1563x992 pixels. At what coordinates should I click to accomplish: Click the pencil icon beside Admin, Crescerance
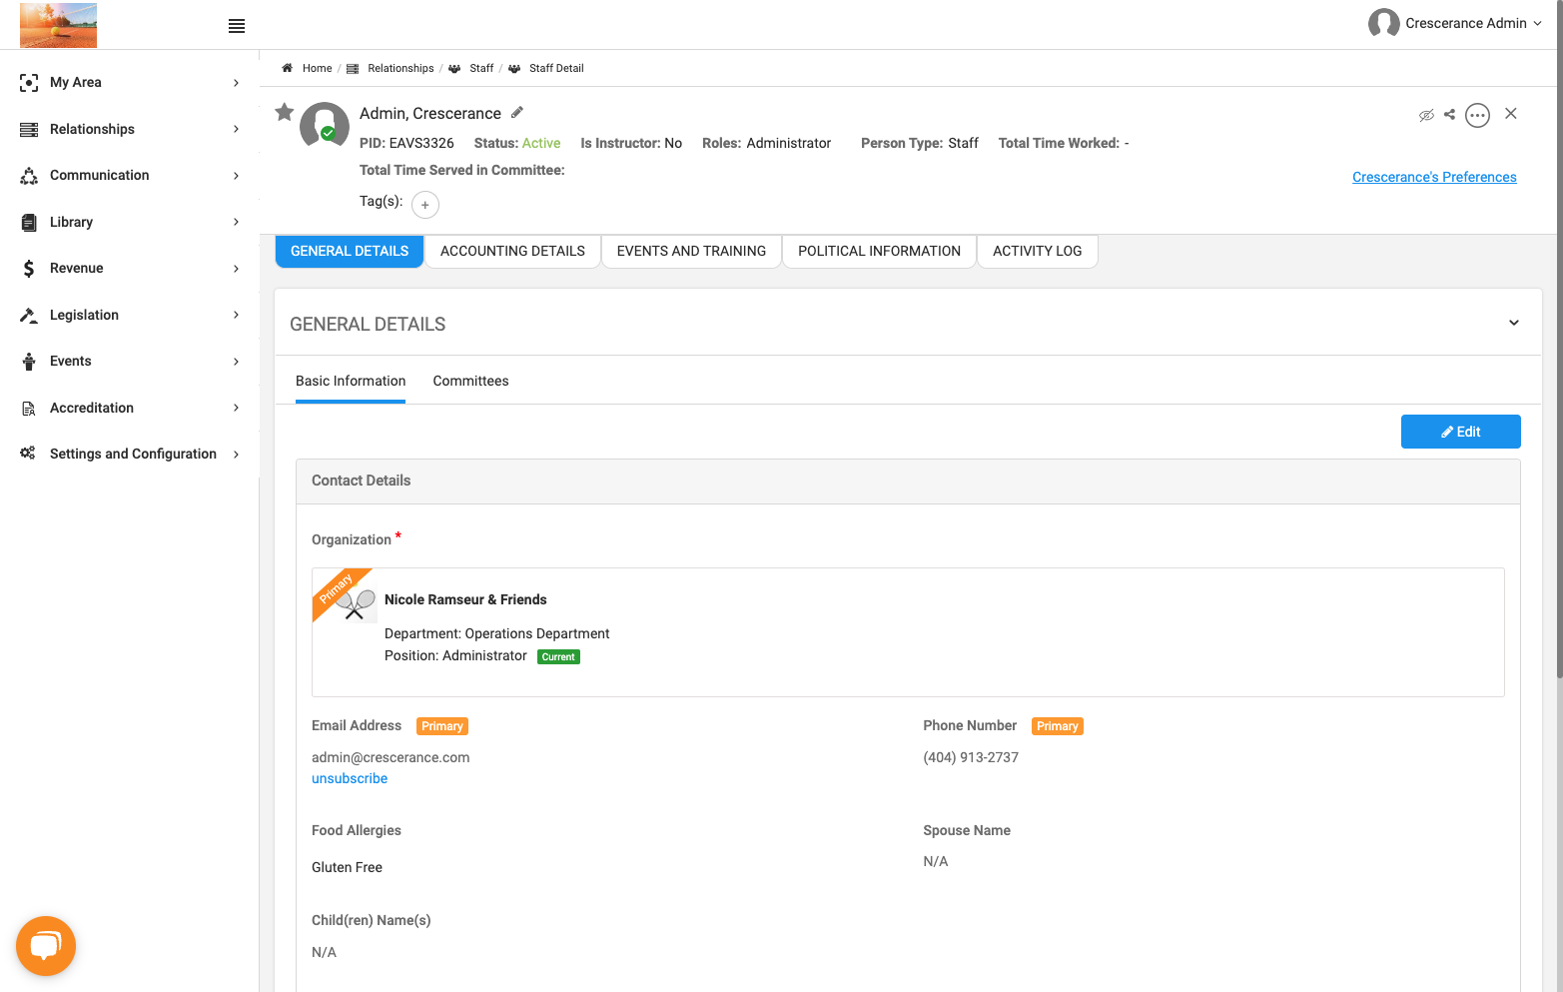tap(517, 112)
